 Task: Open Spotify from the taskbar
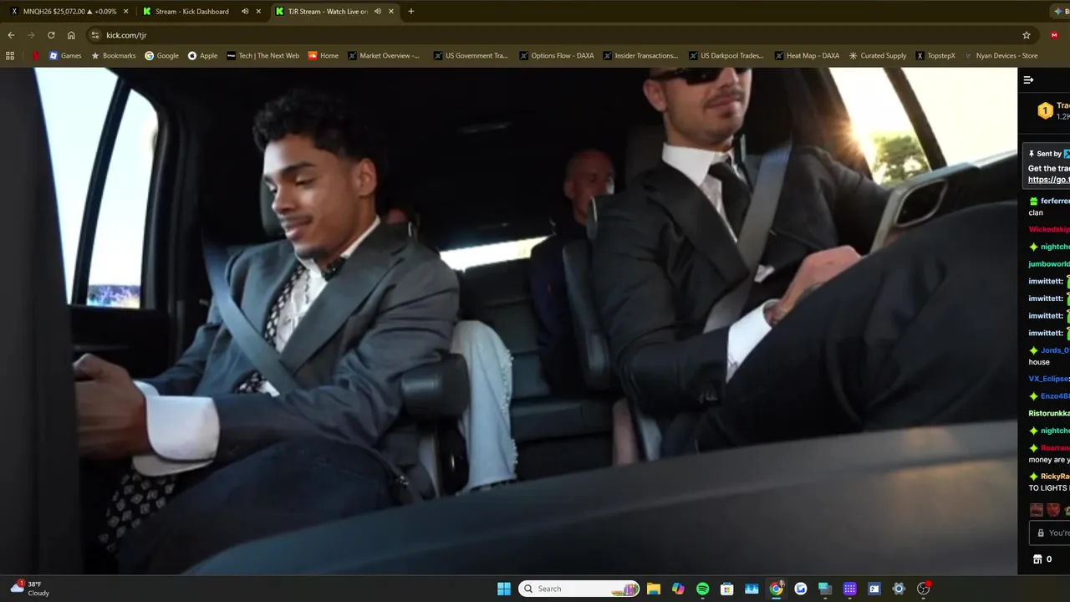tap(703, 589)
